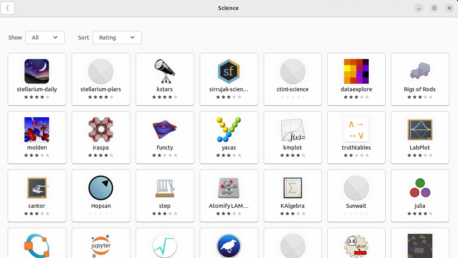Click the star rating under functy

tap(165, 155)
